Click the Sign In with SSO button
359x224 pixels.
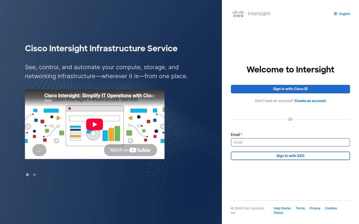click(x=290, y=156)
